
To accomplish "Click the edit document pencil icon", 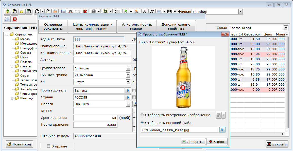I will (48, 11).
